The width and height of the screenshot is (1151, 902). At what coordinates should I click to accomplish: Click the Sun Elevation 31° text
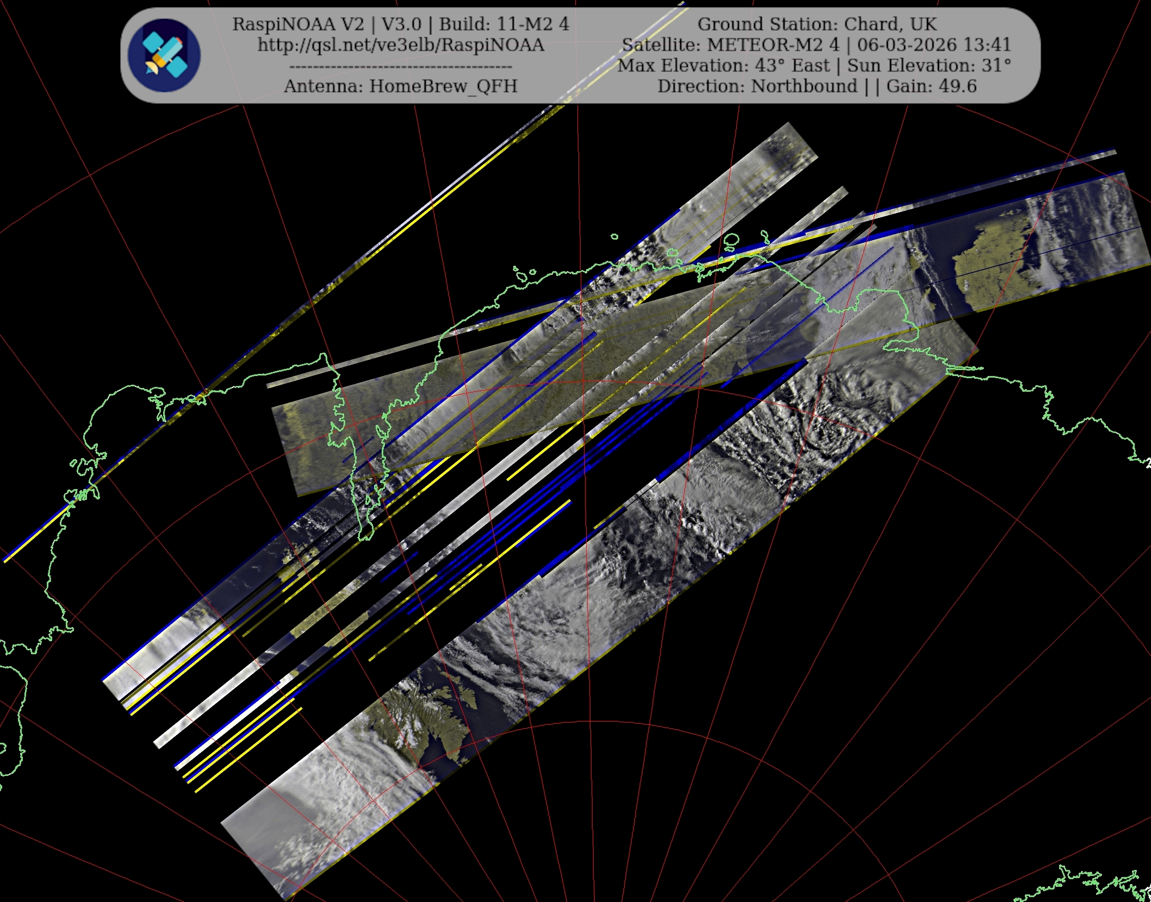point(929,66)
